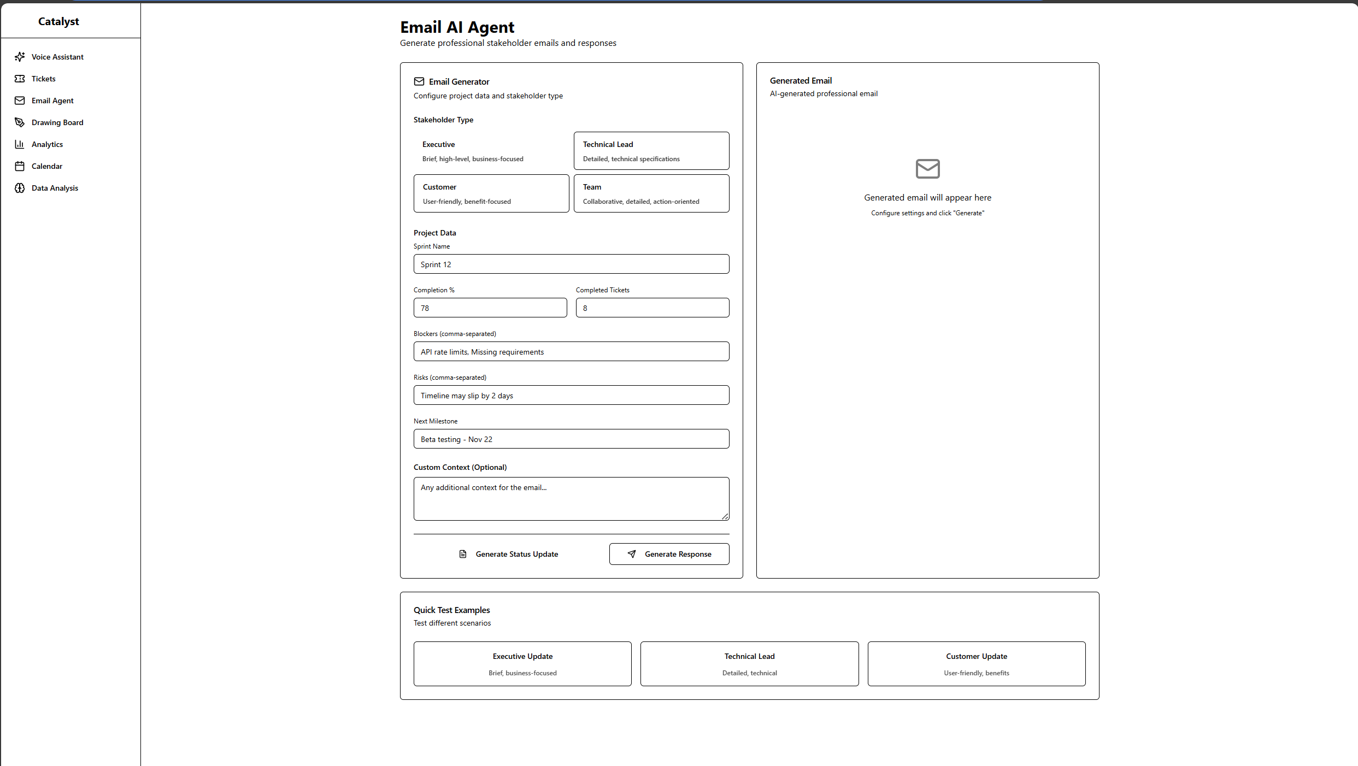Screen dimensions: 1358x766
Task: Click the envelope icon beside Email Generator
Action: click(419, 81)
